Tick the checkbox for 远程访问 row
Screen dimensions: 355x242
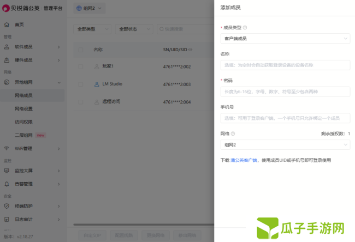(81, 102)
